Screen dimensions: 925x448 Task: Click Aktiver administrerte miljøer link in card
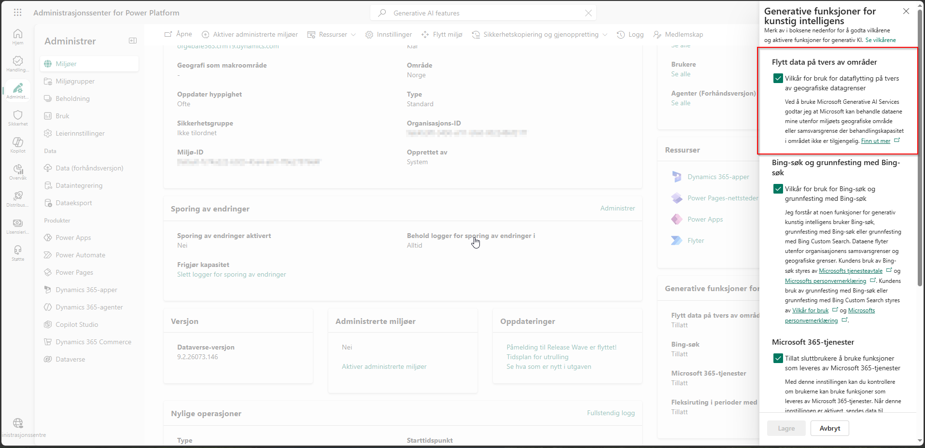384,366
